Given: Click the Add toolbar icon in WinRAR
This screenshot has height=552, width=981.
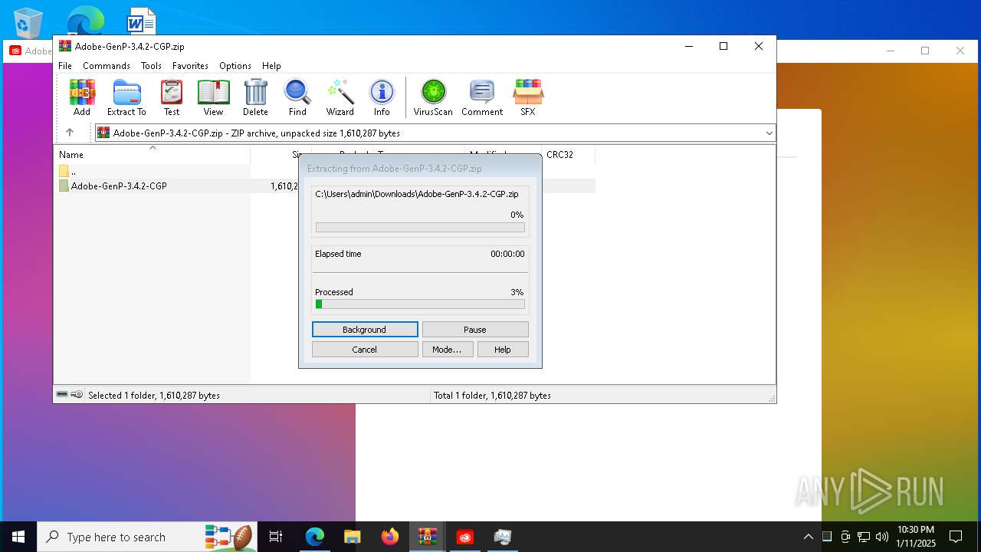Looking at the screenshot, I should click(x=82, y=97).
